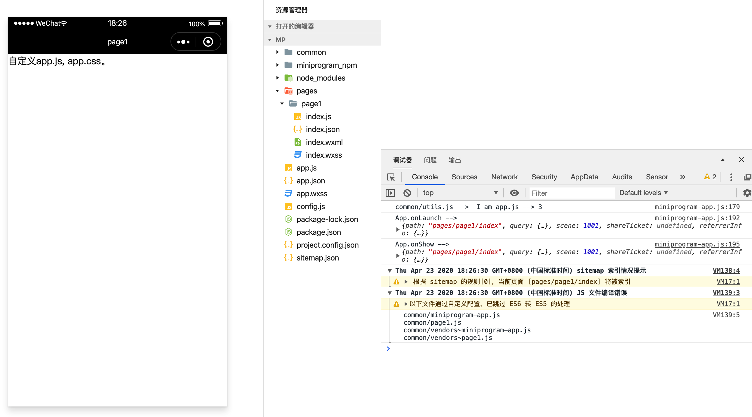
Task: Open the DevTools three-dot menu
Action: coord(731,177)
